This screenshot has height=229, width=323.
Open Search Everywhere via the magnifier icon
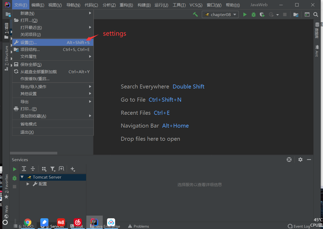pyautogui.click(x=315, y=14)
